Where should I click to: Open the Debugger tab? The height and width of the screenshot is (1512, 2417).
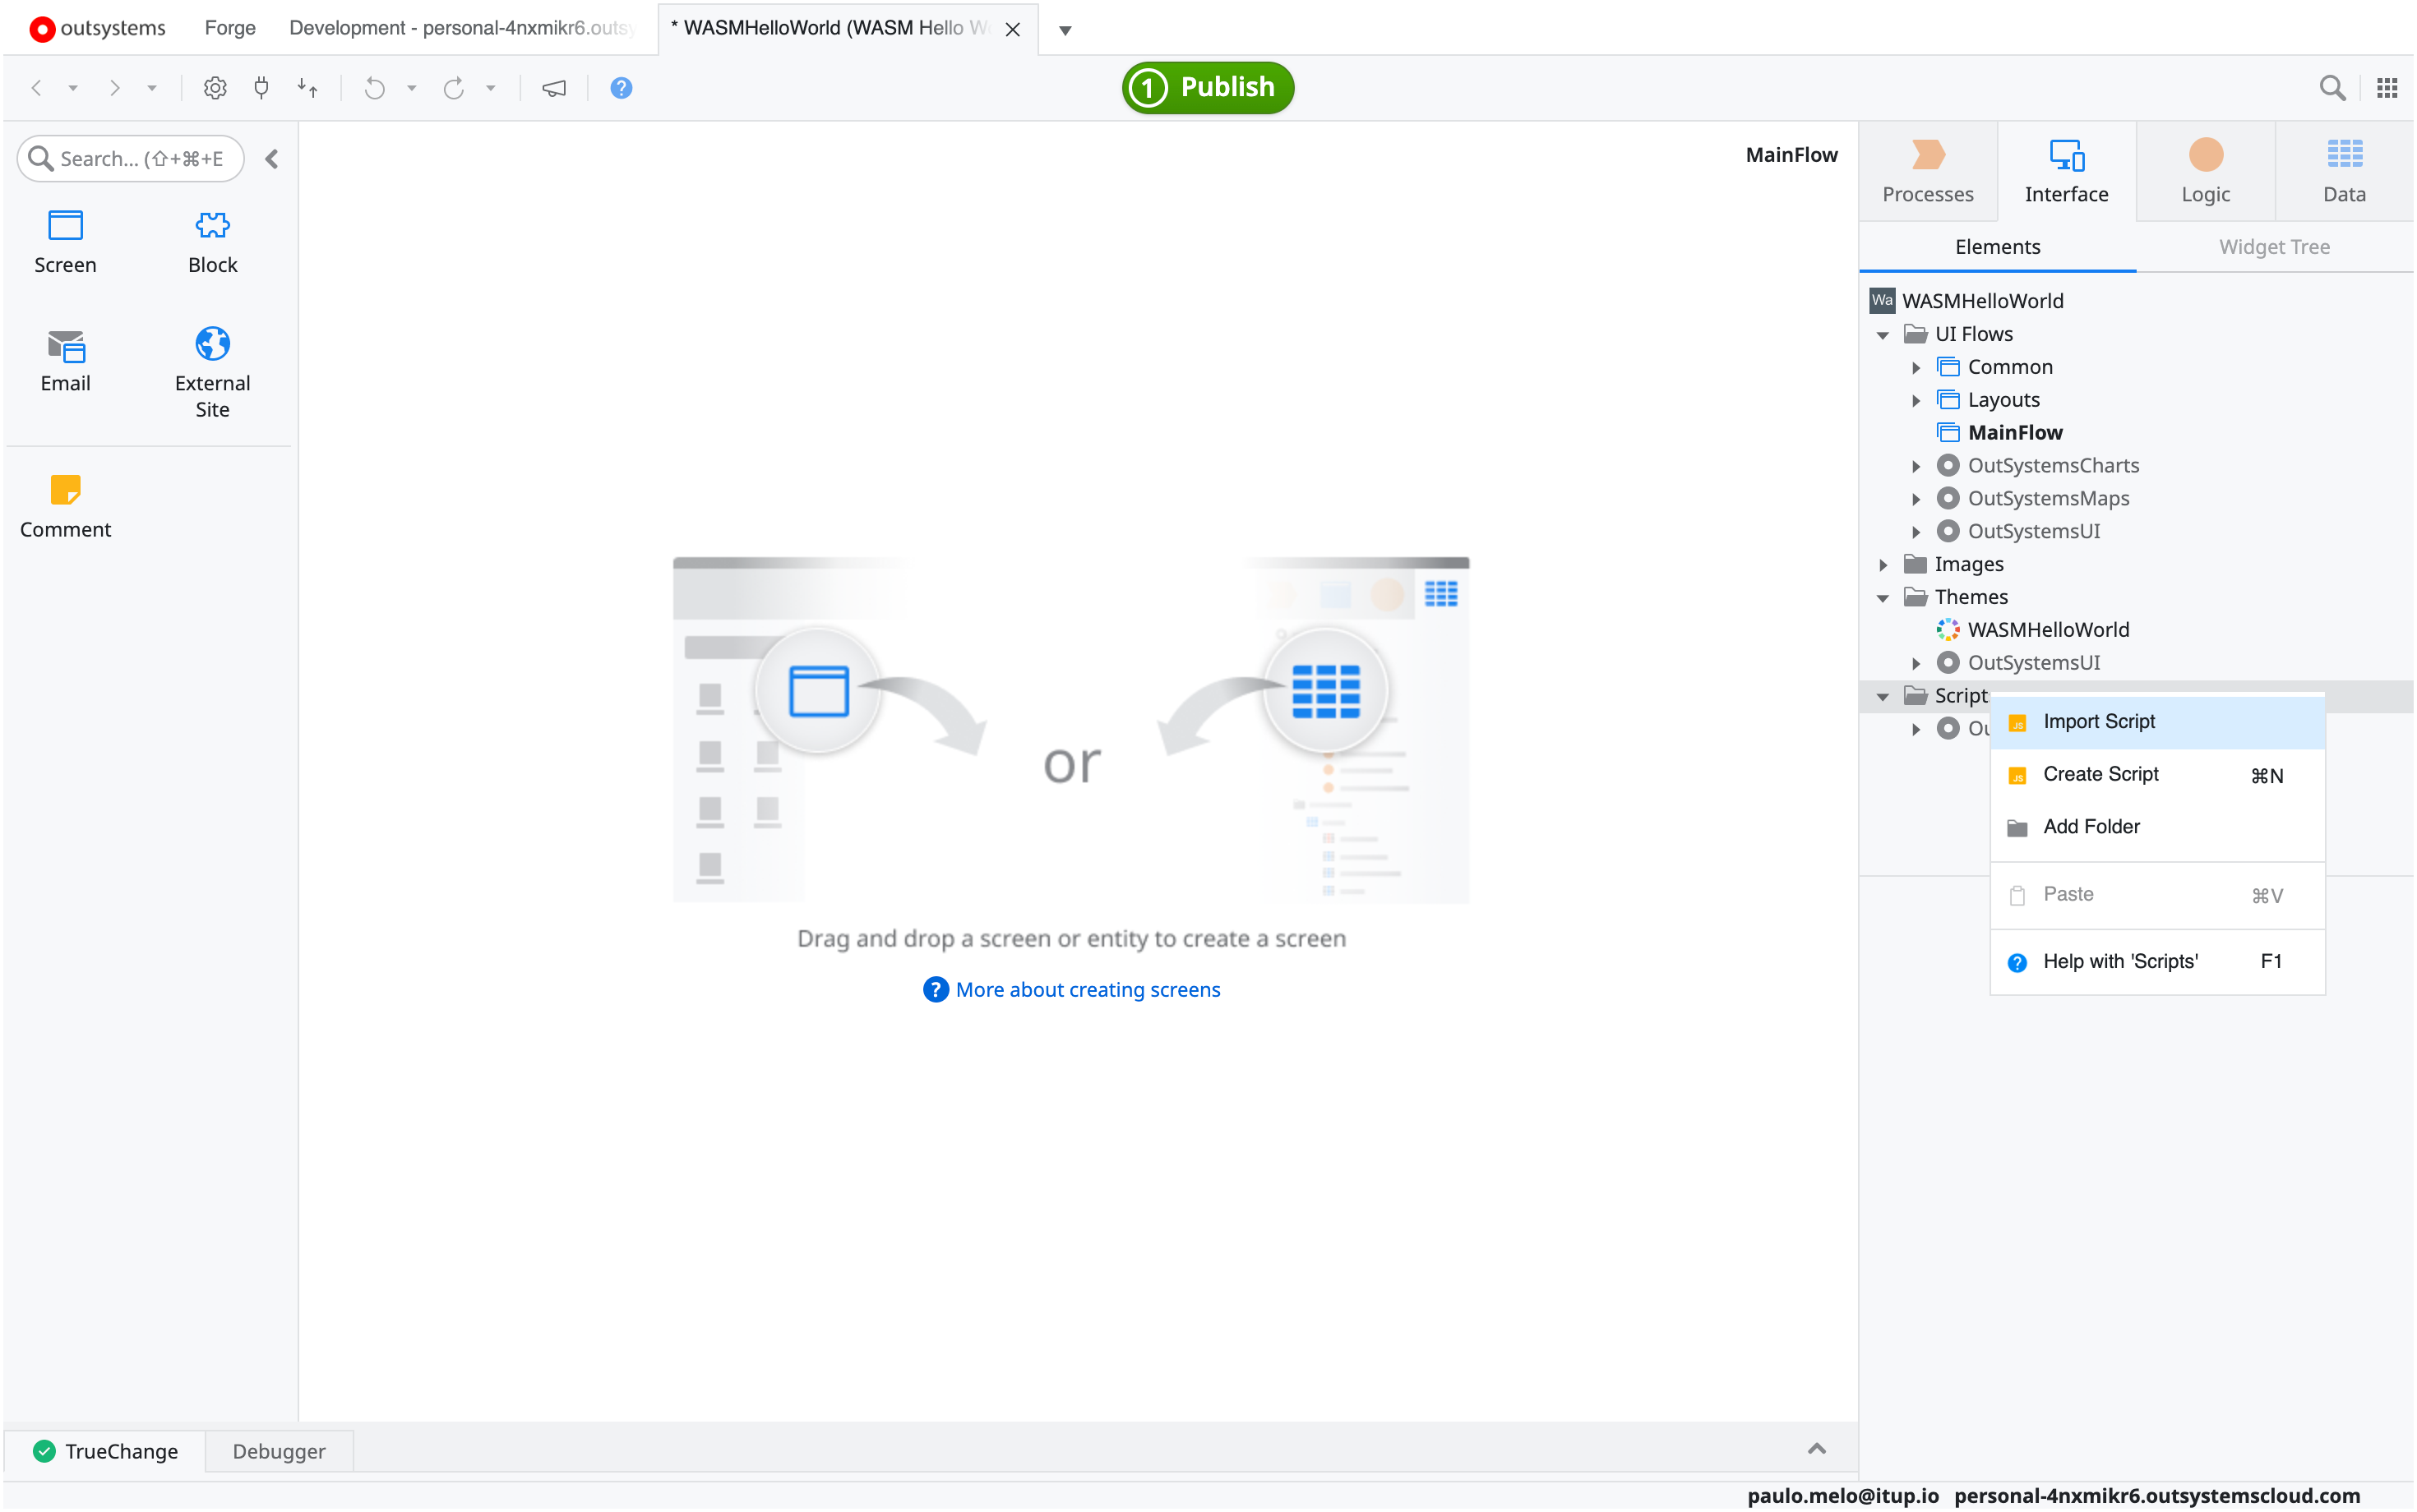280,1451
